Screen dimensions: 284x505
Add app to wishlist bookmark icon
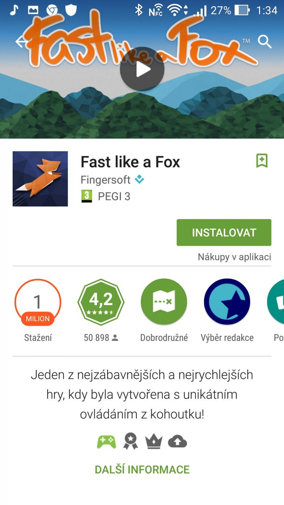click(262, 161)
